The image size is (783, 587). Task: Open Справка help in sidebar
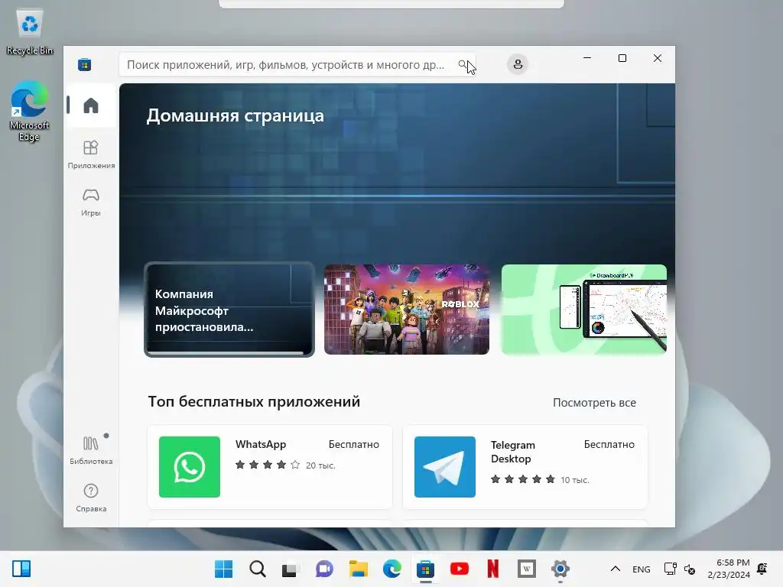click(x=91, y=498)
